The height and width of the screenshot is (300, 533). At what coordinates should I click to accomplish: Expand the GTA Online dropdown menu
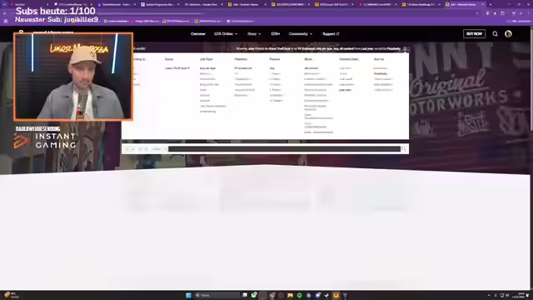(226, 33)
